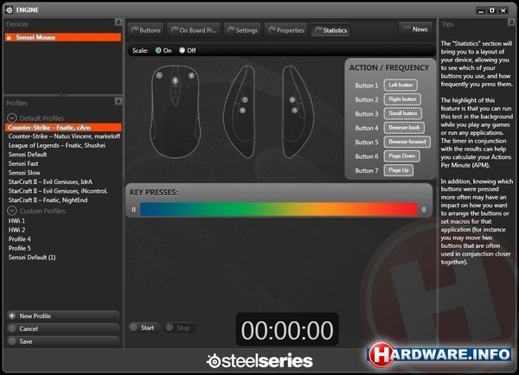Click the Scroll button action box

click(x=403, y=113)
